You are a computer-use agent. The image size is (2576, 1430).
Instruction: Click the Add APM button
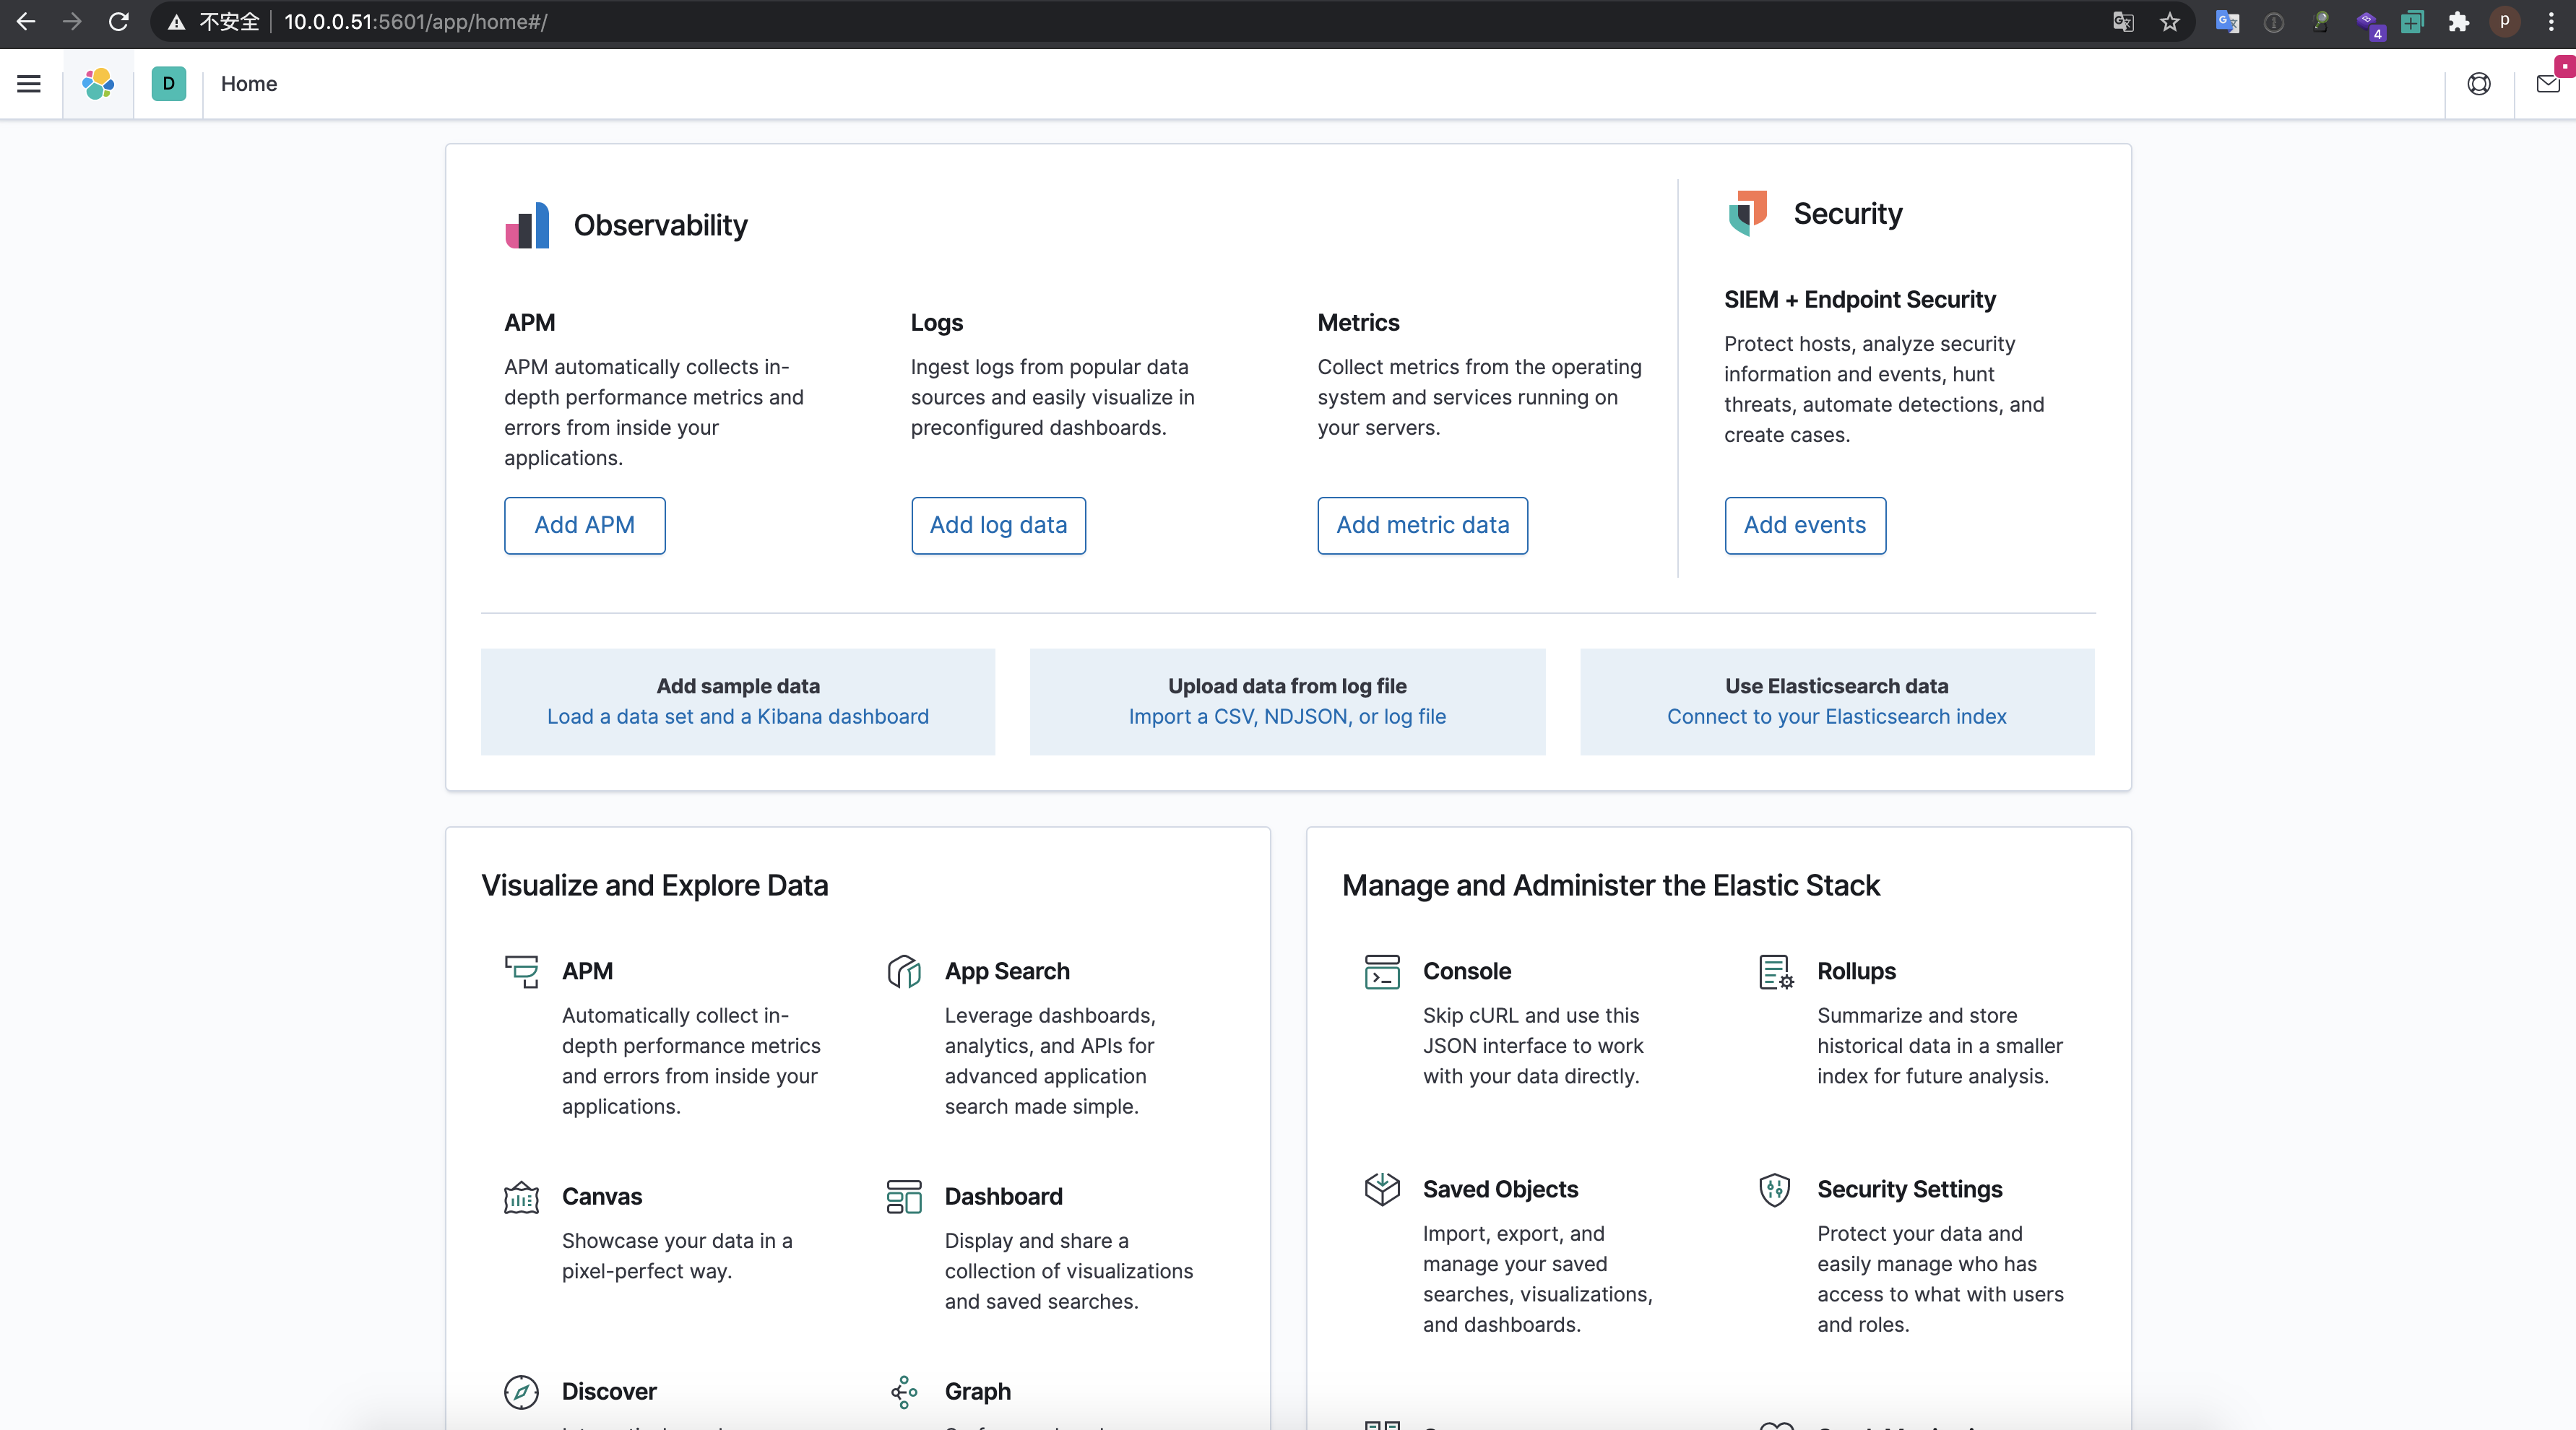(584, 525)
